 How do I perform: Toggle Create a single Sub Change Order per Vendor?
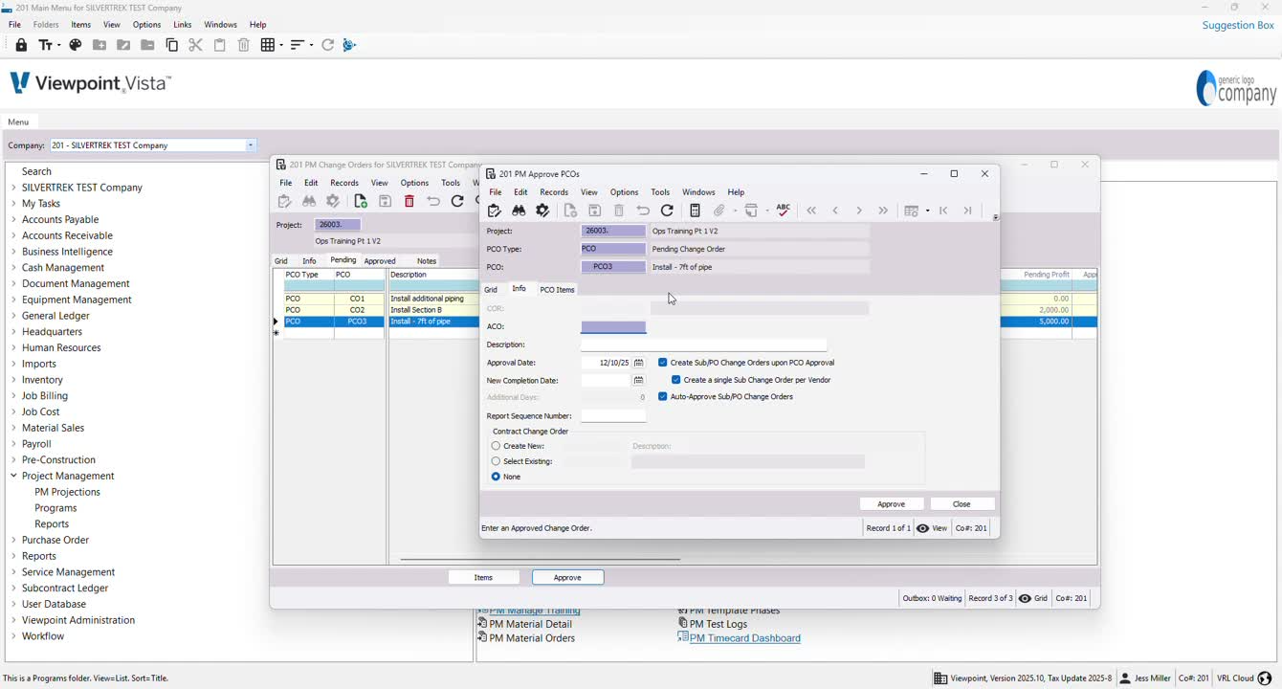click(676, 380)
